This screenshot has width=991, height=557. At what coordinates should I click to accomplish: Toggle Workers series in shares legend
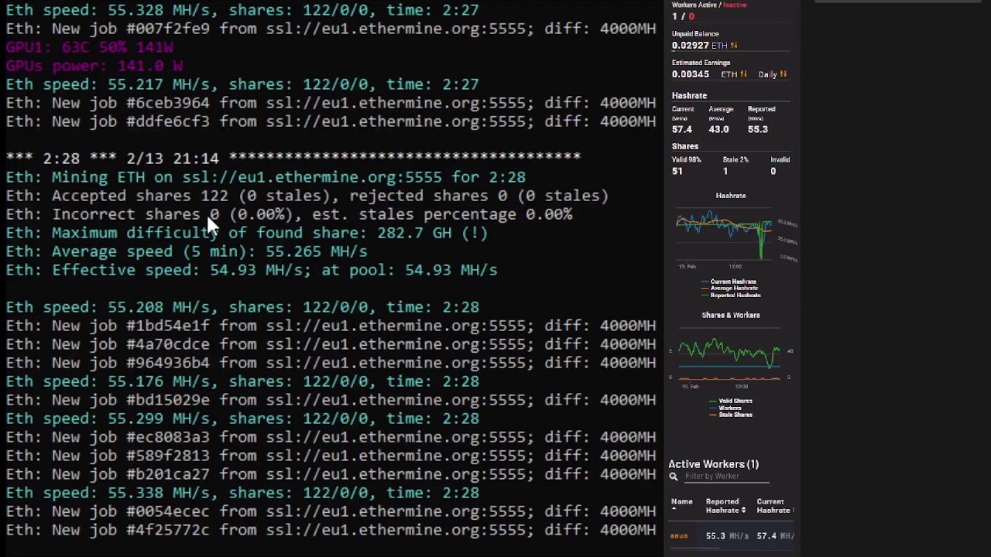coord(725,408)
